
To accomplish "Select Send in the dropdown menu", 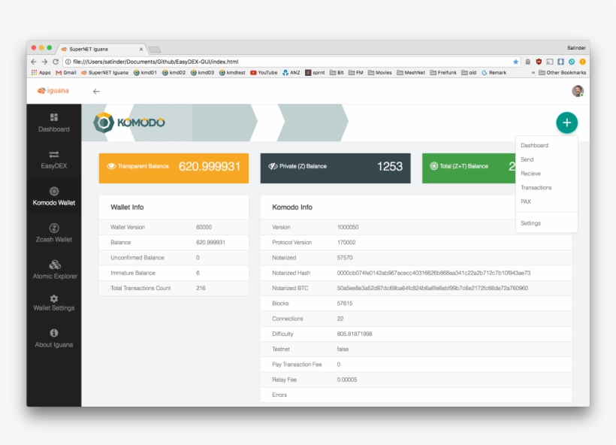I will click(546, 159).
